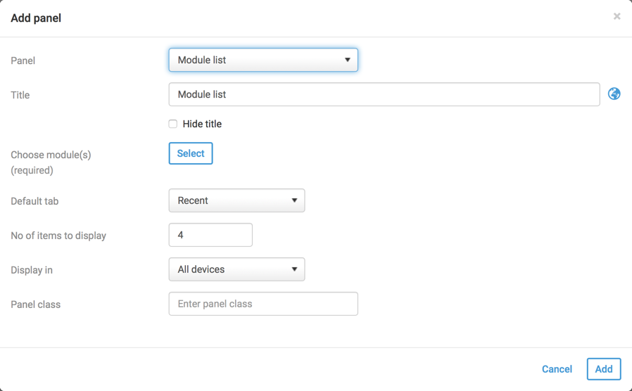This screenshot has width=632, height=391.
Task: Open the Panel dropdown showing Module list
Action: pyautogui.click(x=263, y=60)
